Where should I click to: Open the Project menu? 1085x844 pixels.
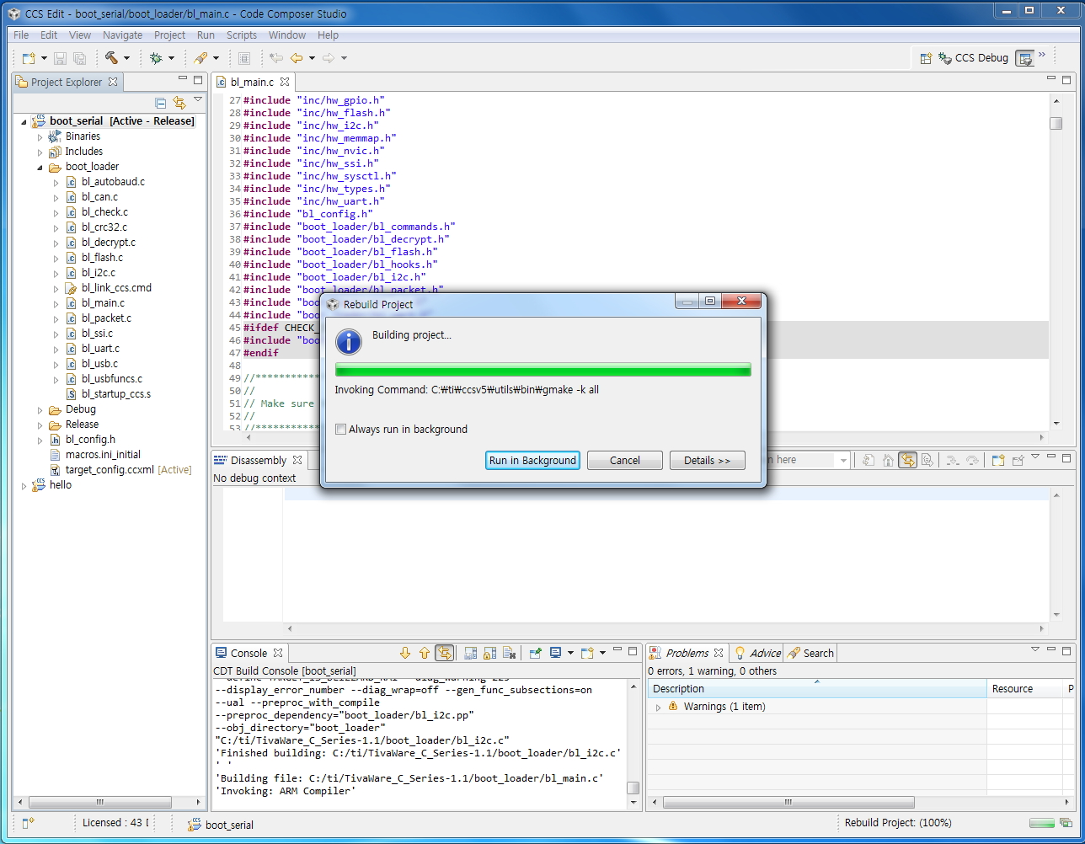[169, 35]
